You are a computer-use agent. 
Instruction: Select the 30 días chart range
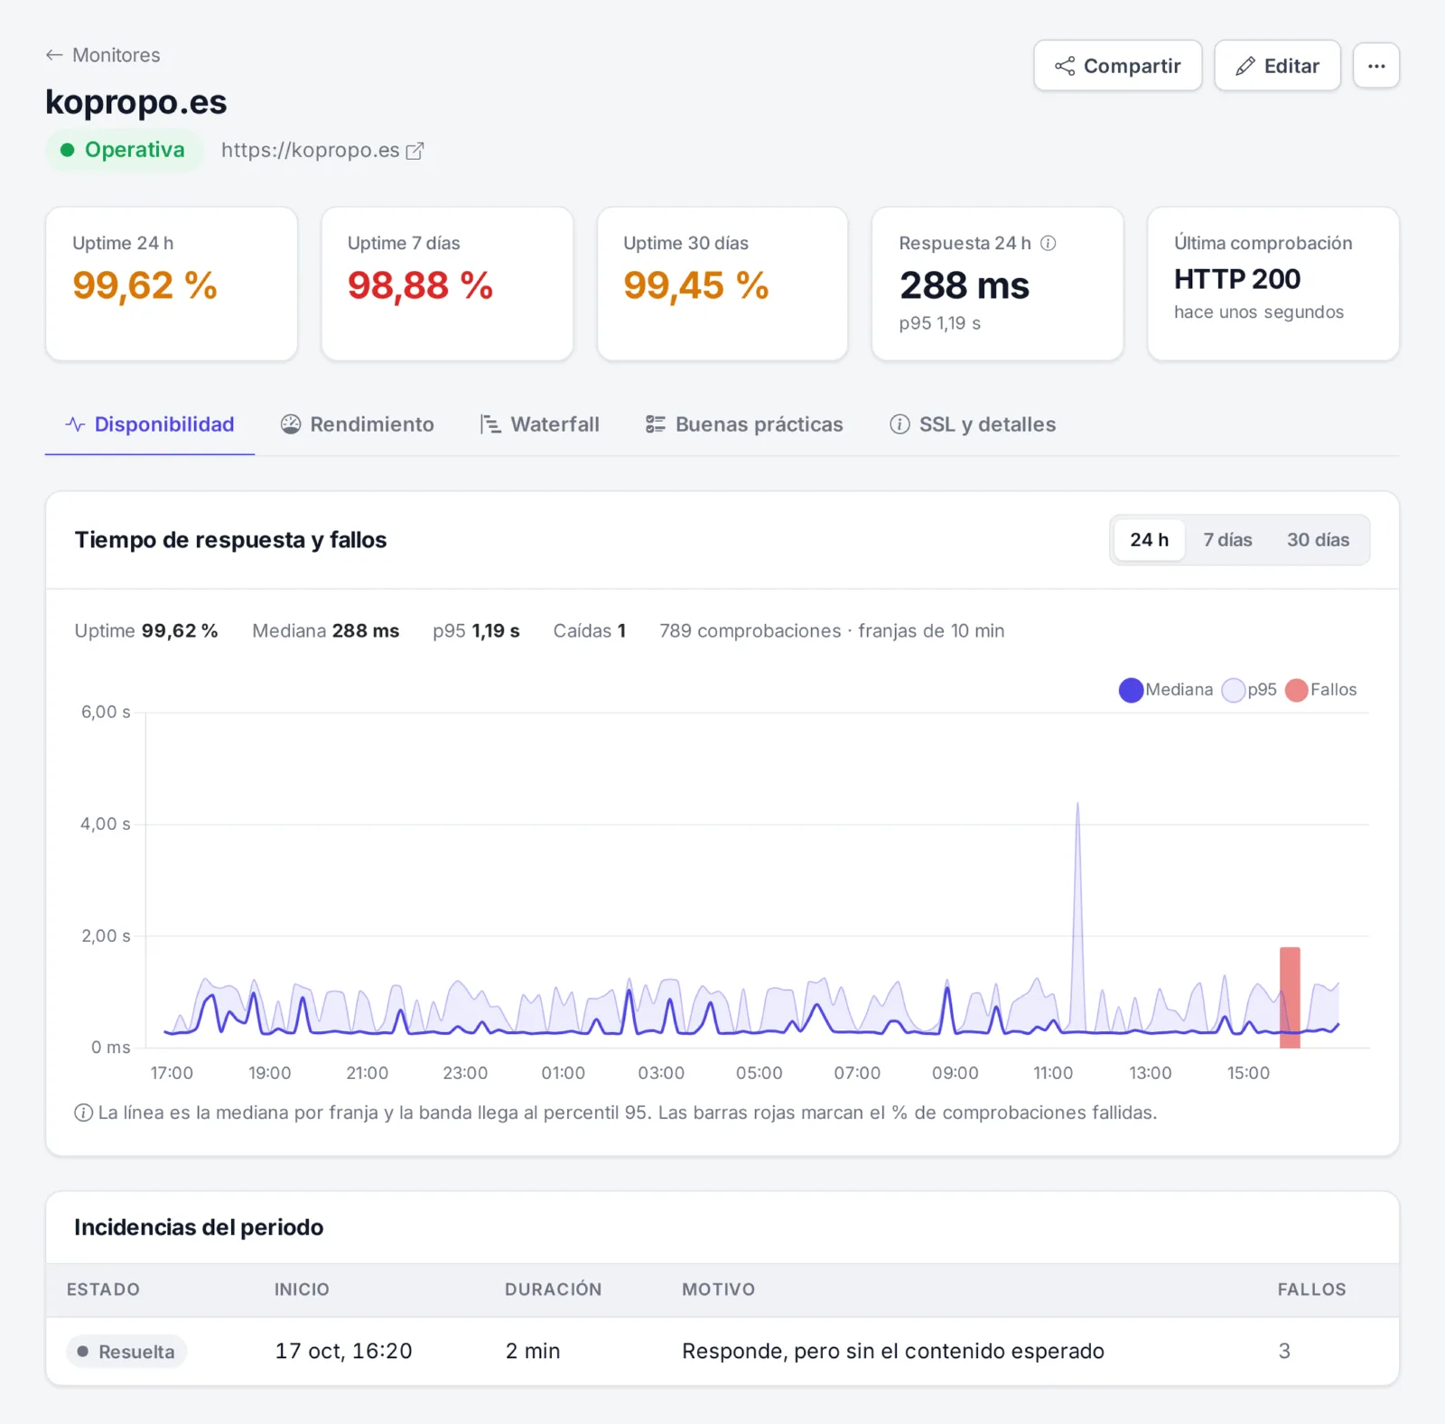coord(1318,540)
